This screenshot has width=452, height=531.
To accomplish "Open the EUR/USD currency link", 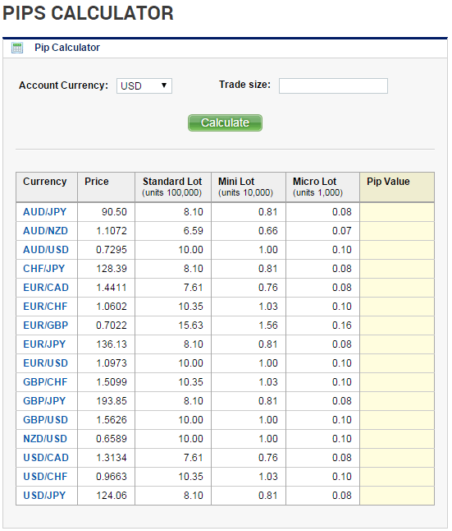I will point(45,363).
